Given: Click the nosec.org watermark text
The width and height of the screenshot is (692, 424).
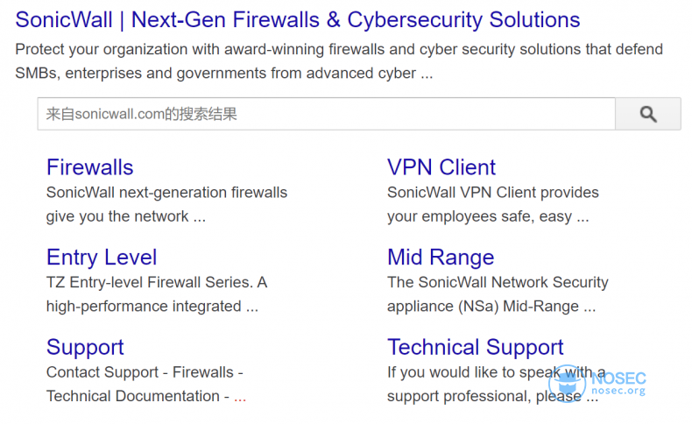Looking at the screenshot, I should [x=618, y=391].
